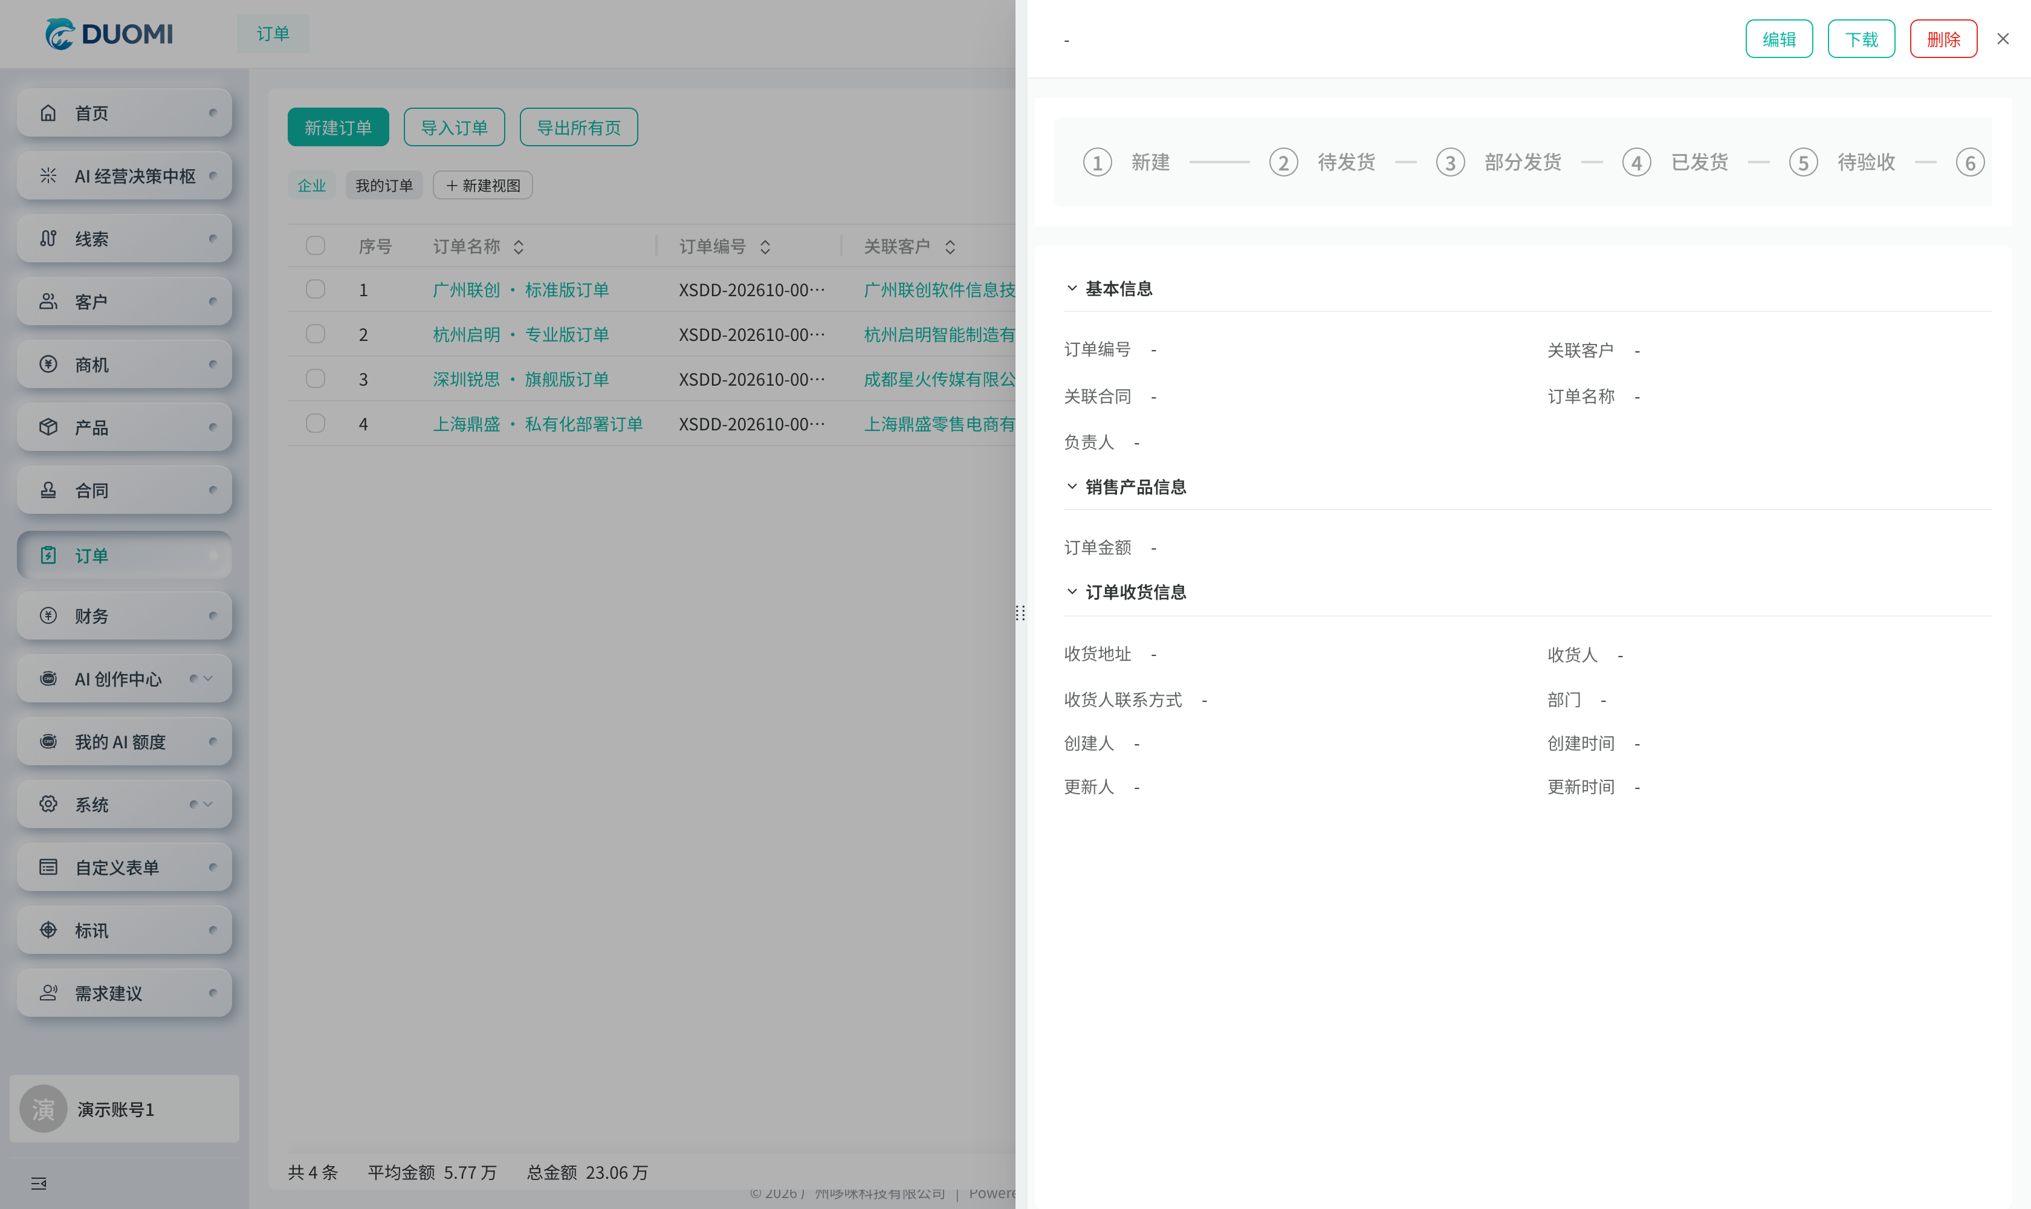Click the 财务 finance icon
The image size is (2031, 1209).
pyautogui.click(x=48, y=616)
